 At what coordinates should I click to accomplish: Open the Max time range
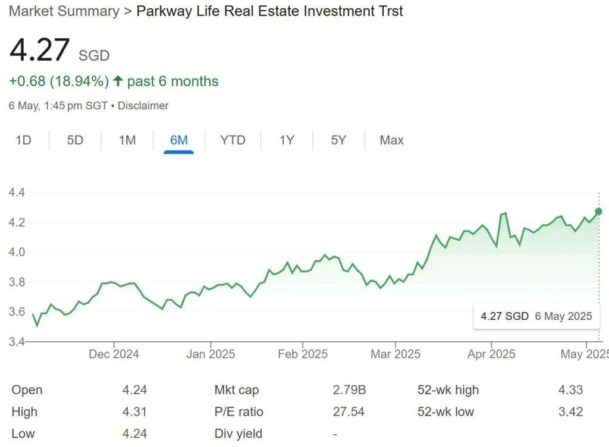(x=391, y=140)
